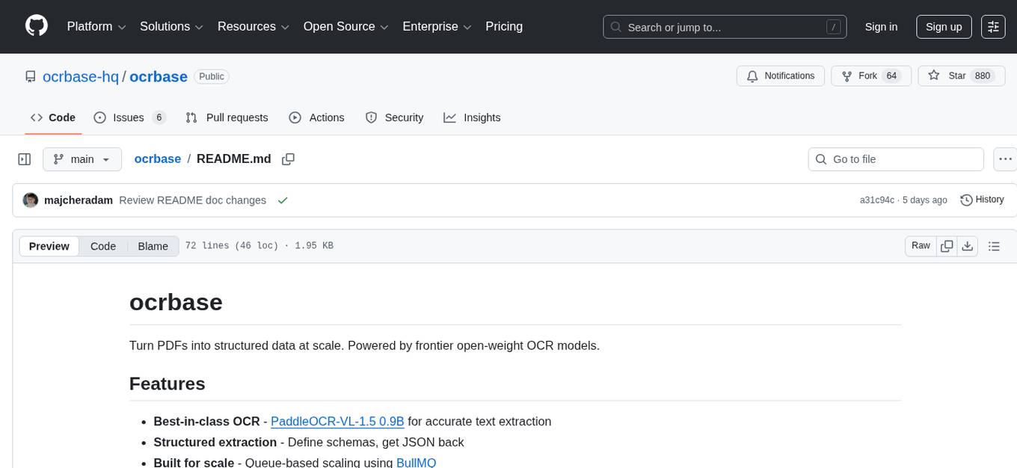
Task: Open the main branch selector
Action: click(x=82, y=158)
